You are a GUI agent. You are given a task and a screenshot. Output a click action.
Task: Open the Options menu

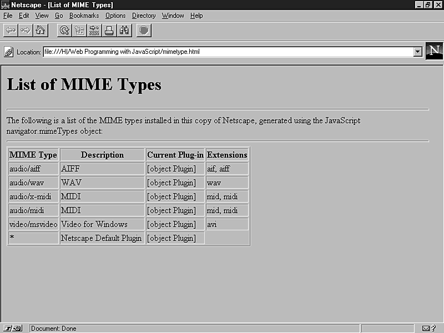[115, 16]
